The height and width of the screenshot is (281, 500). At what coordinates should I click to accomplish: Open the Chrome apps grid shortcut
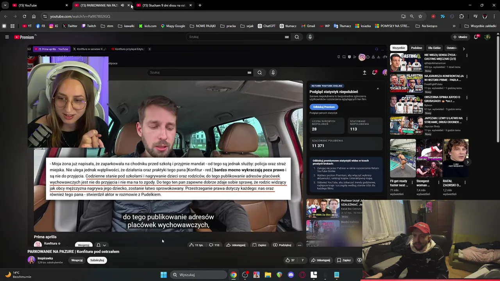(x=12, y=26)
